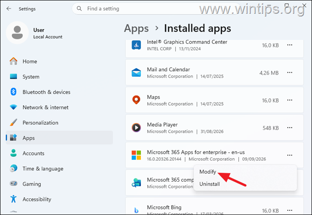Click the Intel Graphics Command Center name

point(187,42)
